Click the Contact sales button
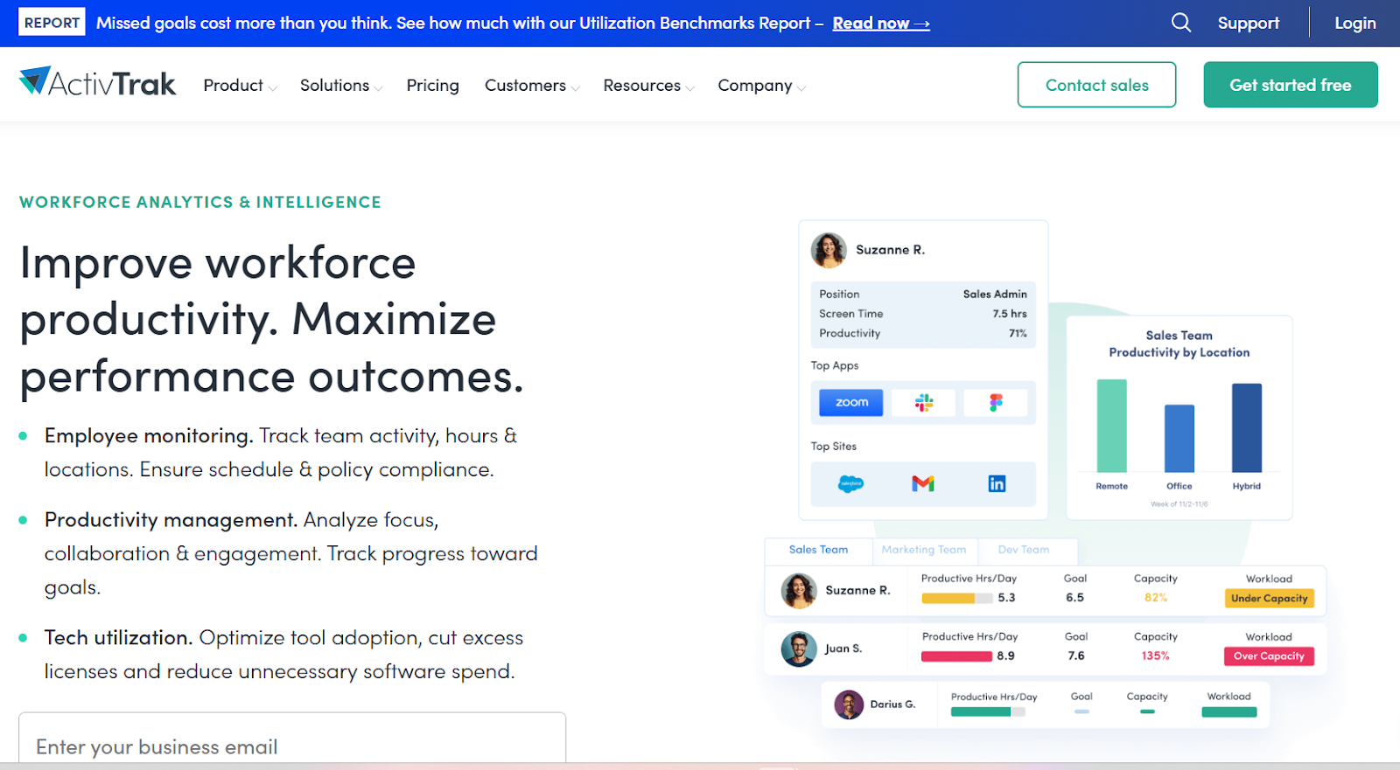Screen dimensions: 1400x770 [1096, 85]
